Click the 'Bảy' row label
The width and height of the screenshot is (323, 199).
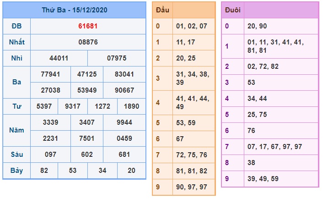click(x=16, y=171)
